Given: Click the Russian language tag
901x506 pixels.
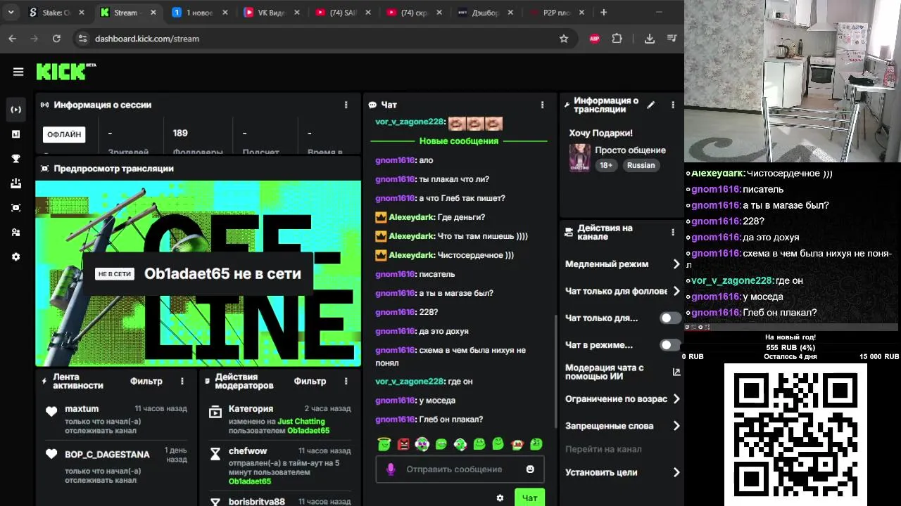Looking at the screenshot, I should click(x=641, y=165).
